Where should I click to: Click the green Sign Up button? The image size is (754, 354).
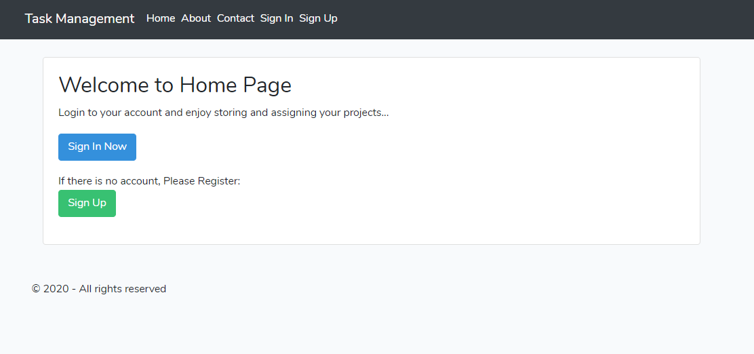click(87, 203)
